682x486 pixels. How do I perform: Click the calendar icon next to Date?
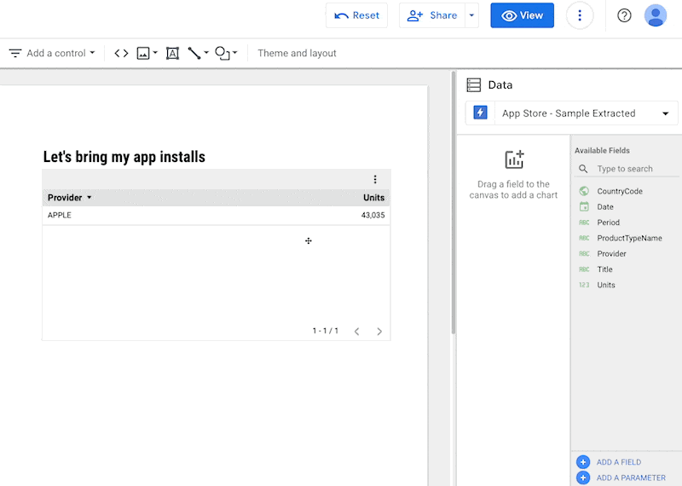click(584, 206)
